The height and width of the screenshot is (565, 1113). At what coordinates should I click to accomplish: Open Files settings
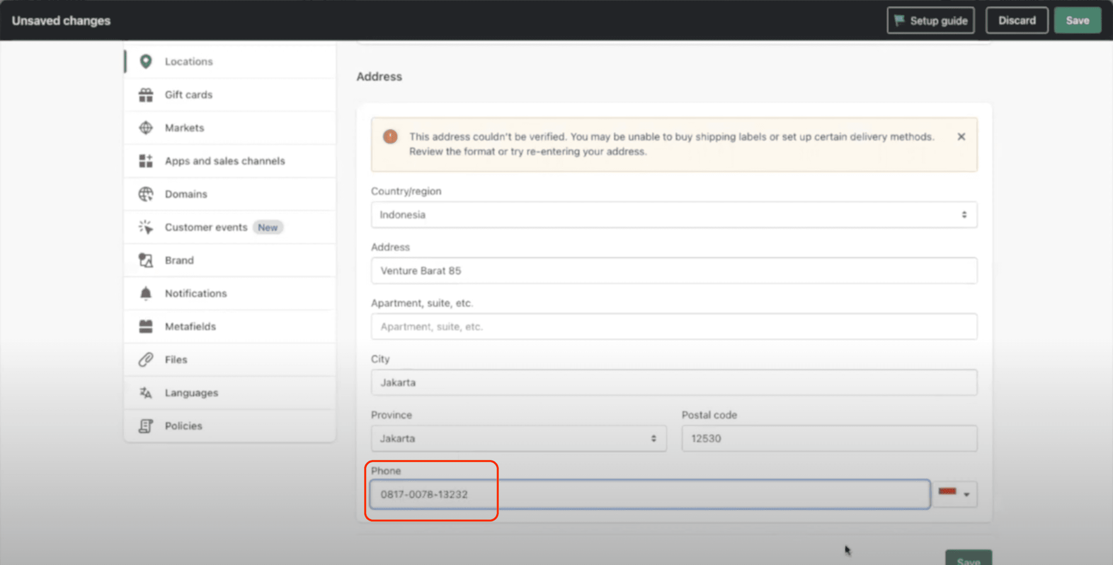click(x=230, y=359)
